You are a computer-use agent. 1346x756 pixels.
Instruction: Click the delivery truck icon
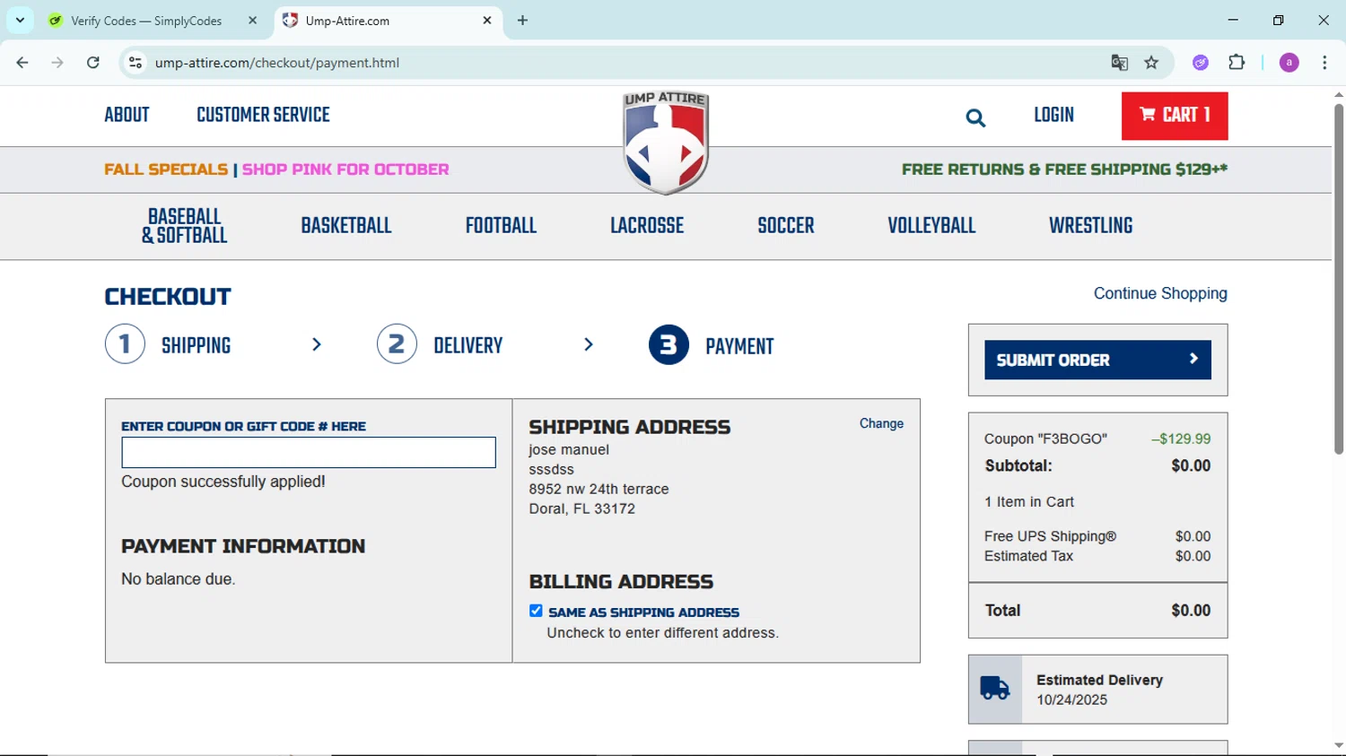tap(995, 689)
